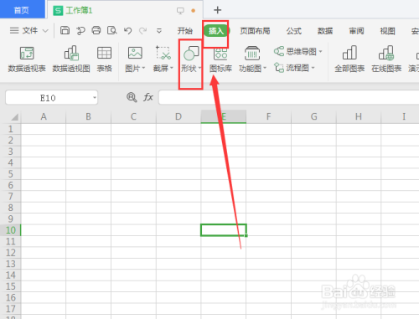Add a new document tab with plus

point(217,10)
